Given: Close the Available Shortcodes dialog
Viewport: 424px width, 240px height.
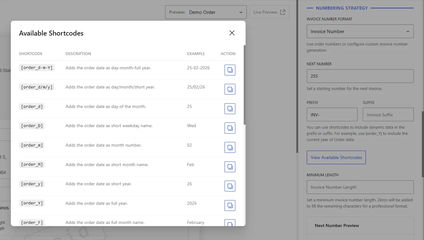Looking at the screenshot, I should pos(232,33).
